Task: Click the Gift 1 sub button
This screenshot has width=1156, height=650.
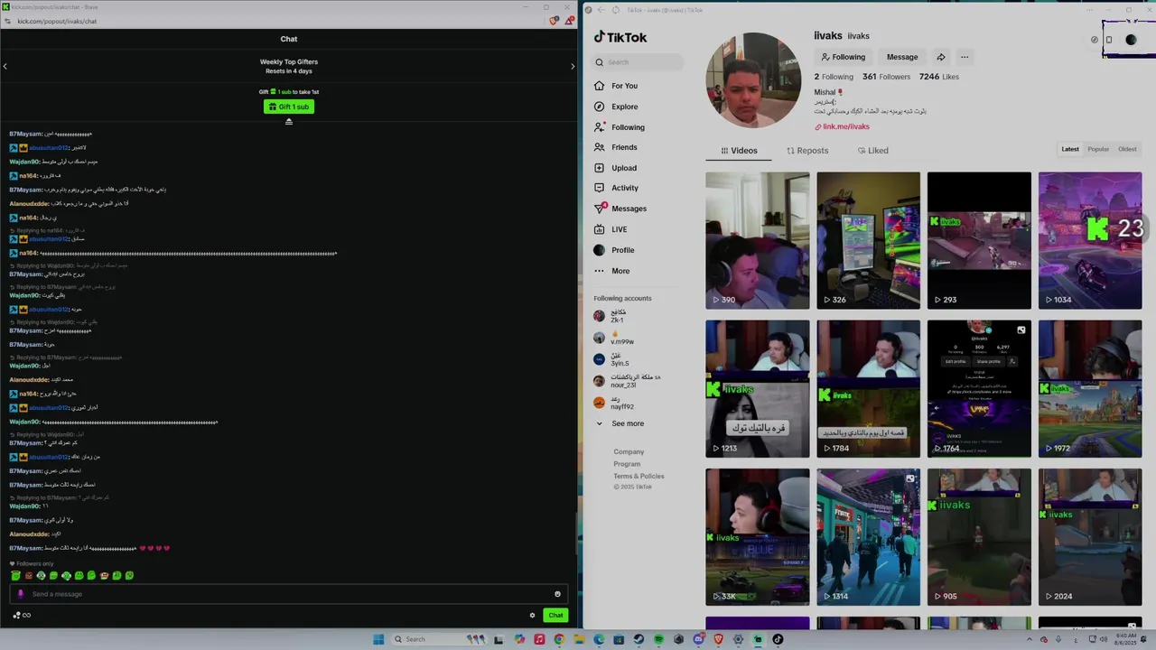Action: coord(289,107)
